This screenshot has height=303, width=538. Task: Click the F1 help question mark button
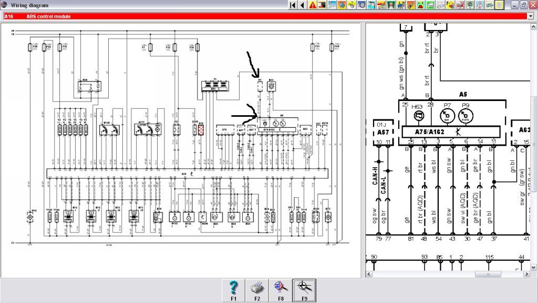[x=234, y=290]
